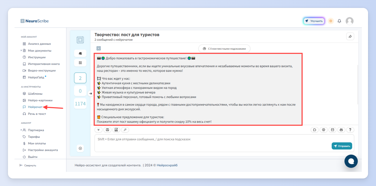Click the grid squares icon button
Screen dimensions: 376x186
(80, 63)
